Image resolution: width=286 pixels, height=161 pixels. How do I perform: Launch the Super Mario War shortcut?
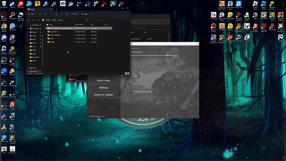coord(230,5)
